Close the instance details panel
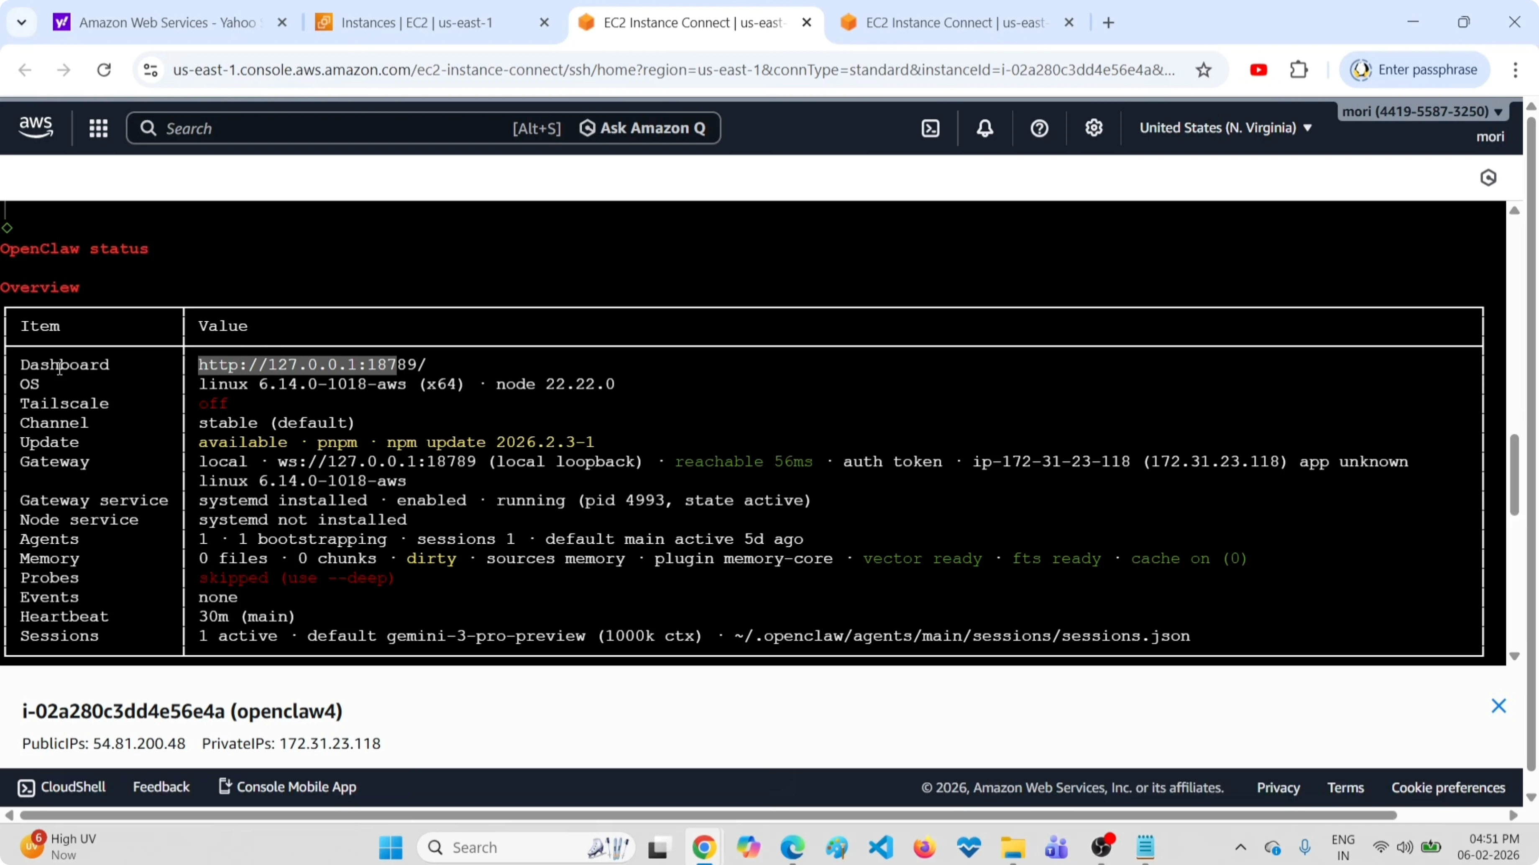Viewport: 1539px width, 865px height. point(1500,706)
